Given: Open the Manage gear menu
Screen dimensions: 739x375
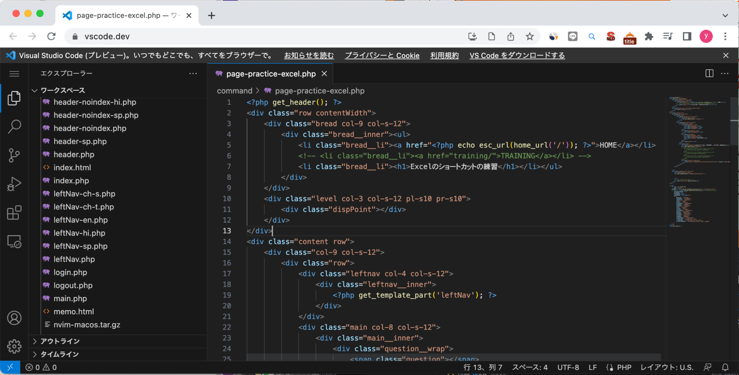Looking at the screenshot, I should 14,346.
